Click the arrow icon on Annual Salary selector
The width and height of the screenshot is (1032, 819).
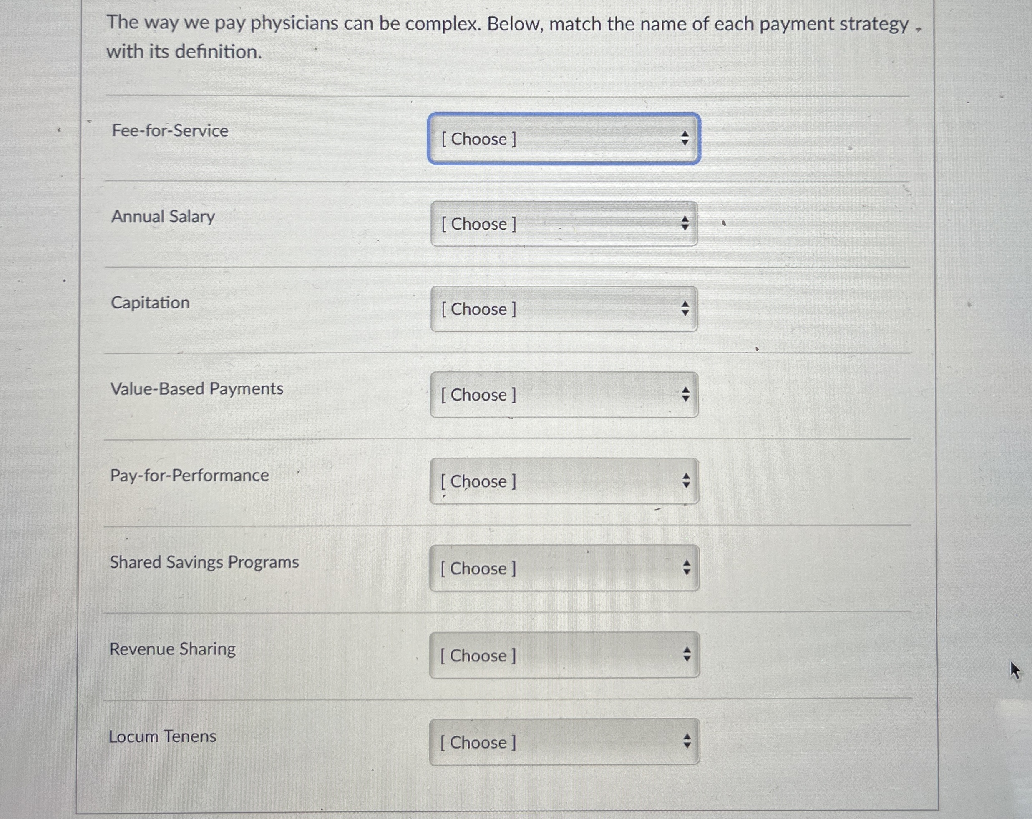click(685, 224)
